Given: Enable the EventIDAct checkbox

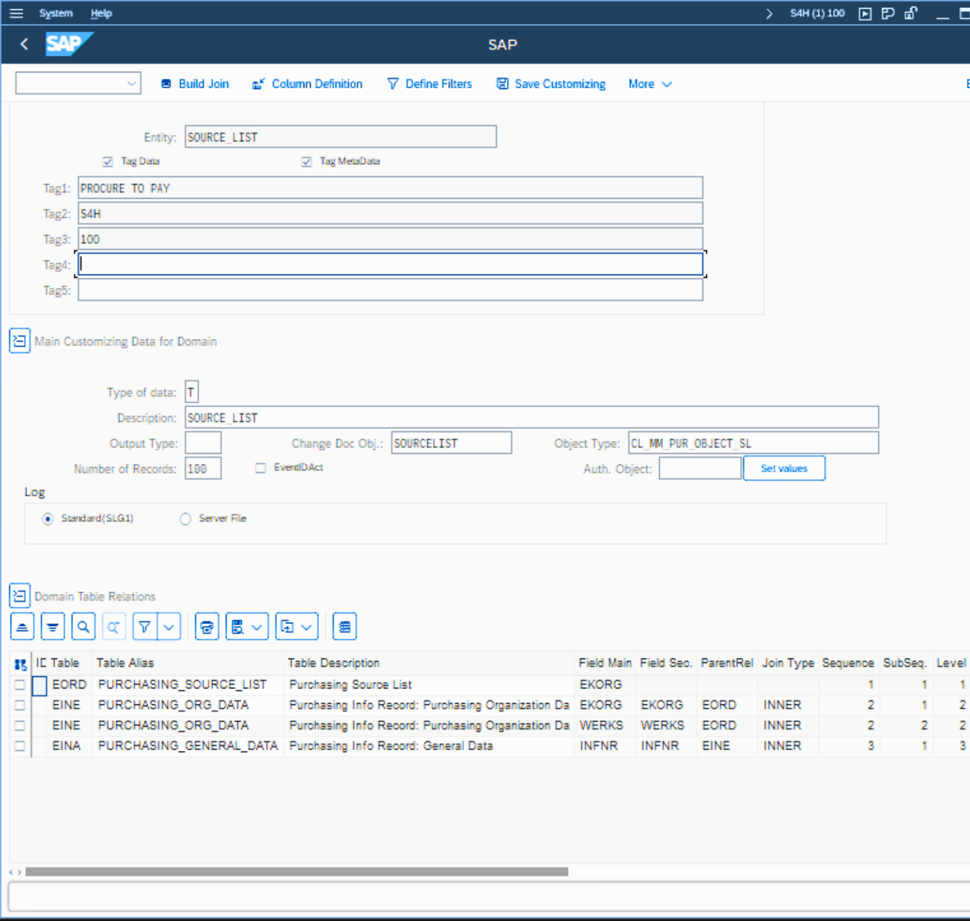Looking at the screenshot, I should pyautogui.click(x=260, y=468).
